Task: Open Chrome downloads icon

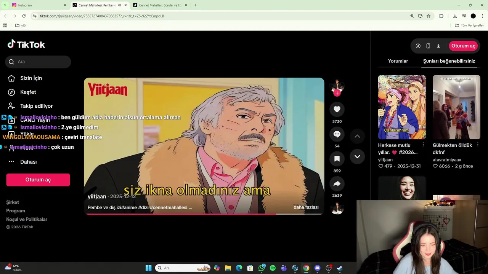Action: (455, 16)
